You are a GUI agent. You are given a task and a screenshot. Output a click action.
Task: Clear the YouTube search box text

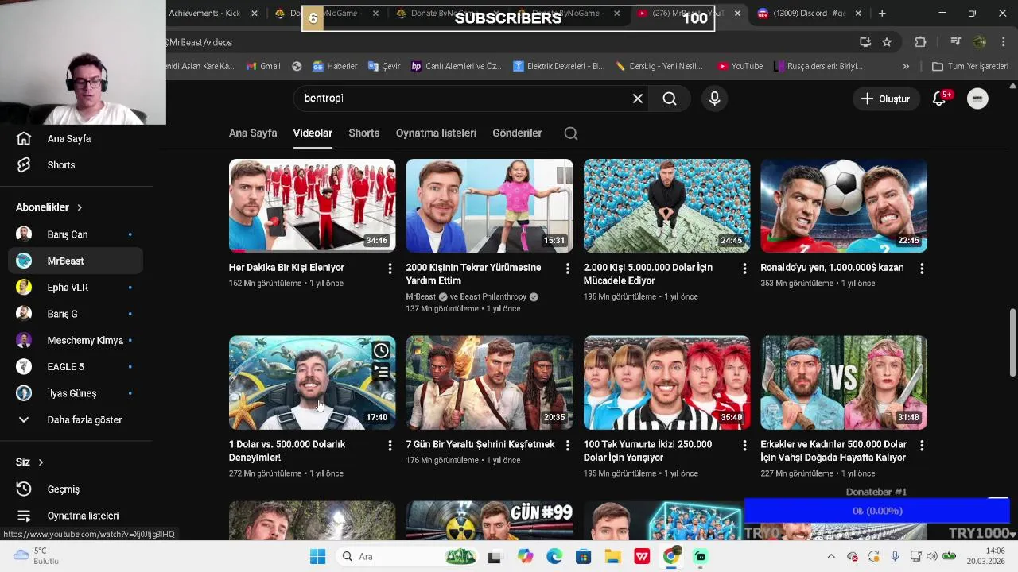(638, 99)
